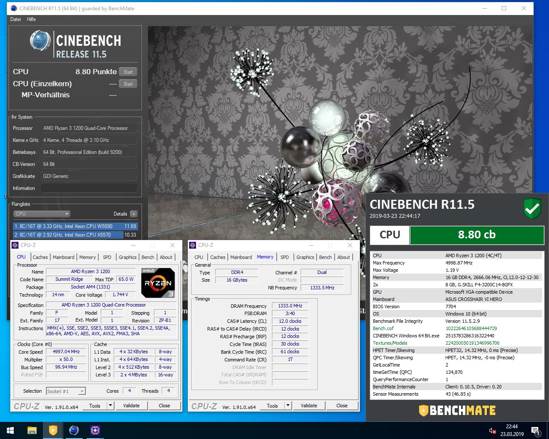Click the CAS# Latency 12.0 clocks value
This screenshot has height=439, width=549.
290,321
